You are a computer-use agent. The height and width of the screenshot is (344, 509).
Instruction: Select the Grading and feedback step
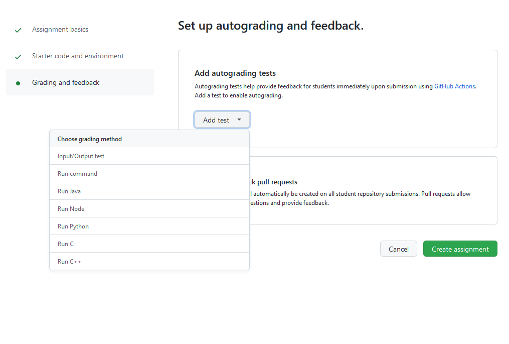point(80,82)
